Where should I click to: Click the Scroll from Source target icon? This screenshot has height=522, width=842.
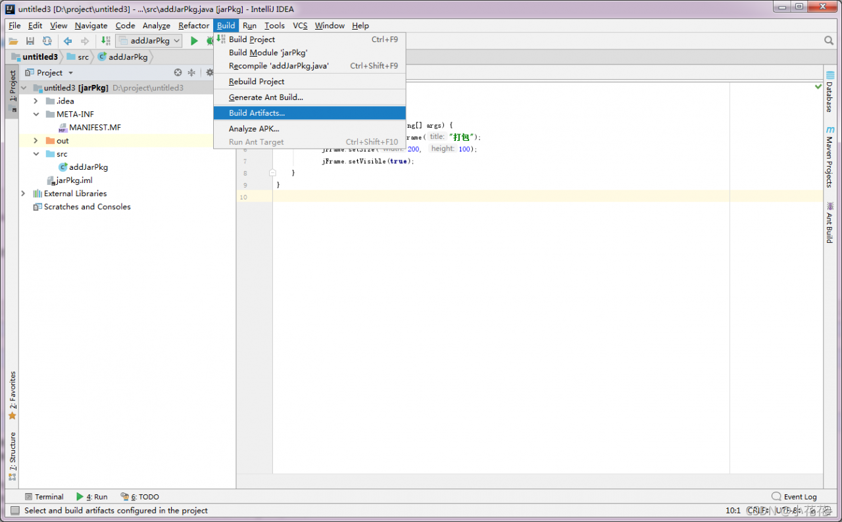pyautogui.click(x=178, y=72)
